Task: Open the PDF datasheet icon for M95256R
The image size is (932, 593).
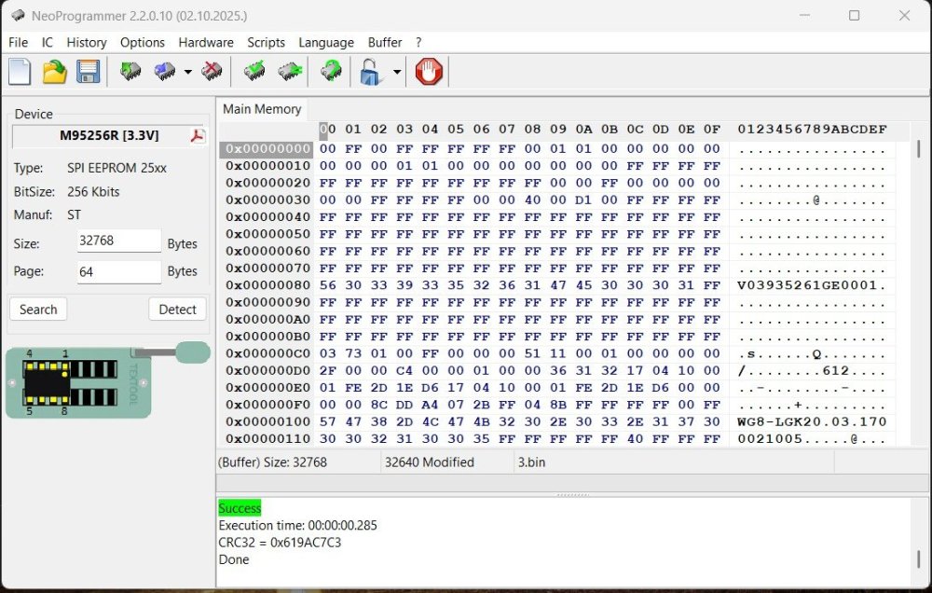Action: [198, 135]
